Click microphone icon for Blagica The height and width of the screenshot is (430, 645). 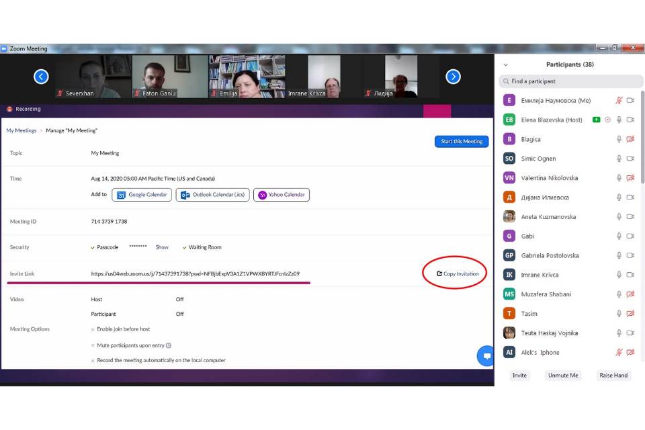[x=619, y=139]
